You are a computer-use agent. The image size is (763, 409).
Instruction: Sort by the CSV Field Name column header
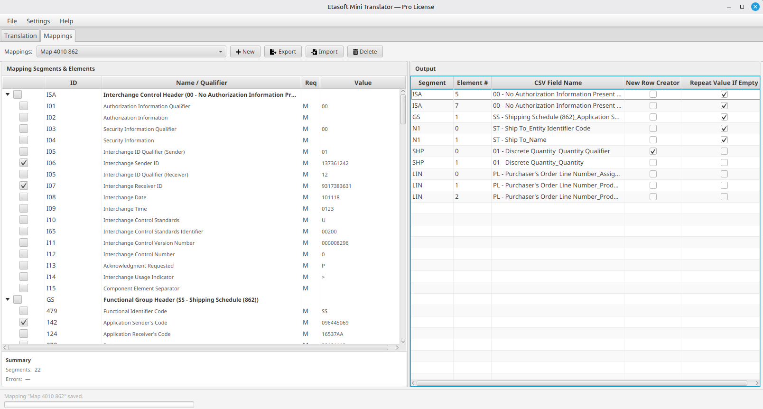[x=558, y=83]
